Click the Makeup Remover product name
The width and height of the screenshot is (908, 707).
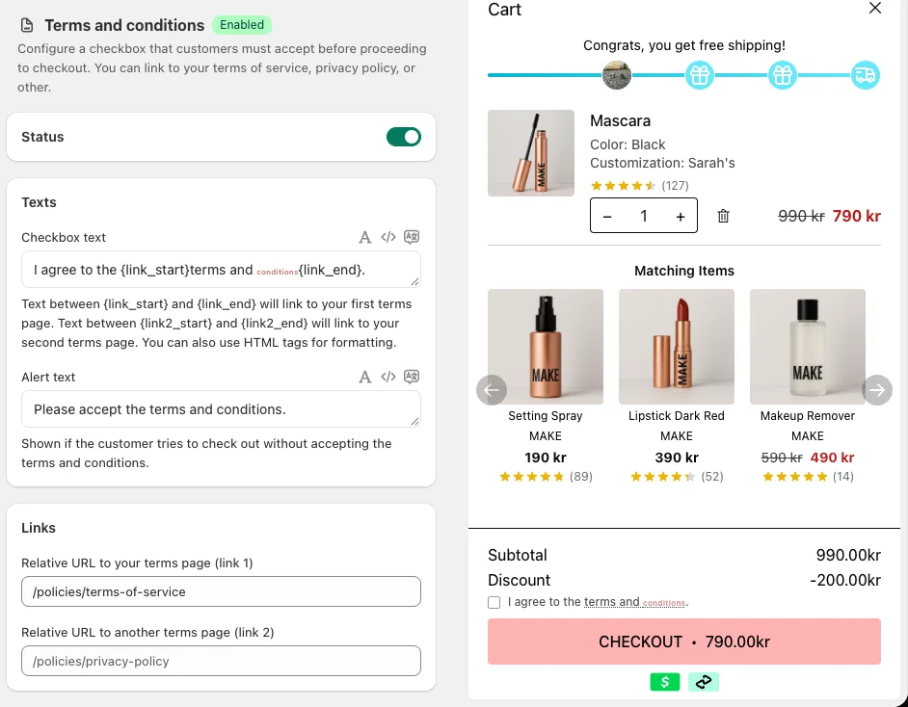tap(807, 416)
